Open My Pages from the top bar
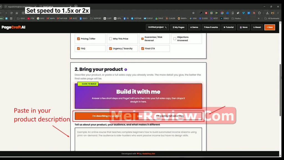 (178, 27)
